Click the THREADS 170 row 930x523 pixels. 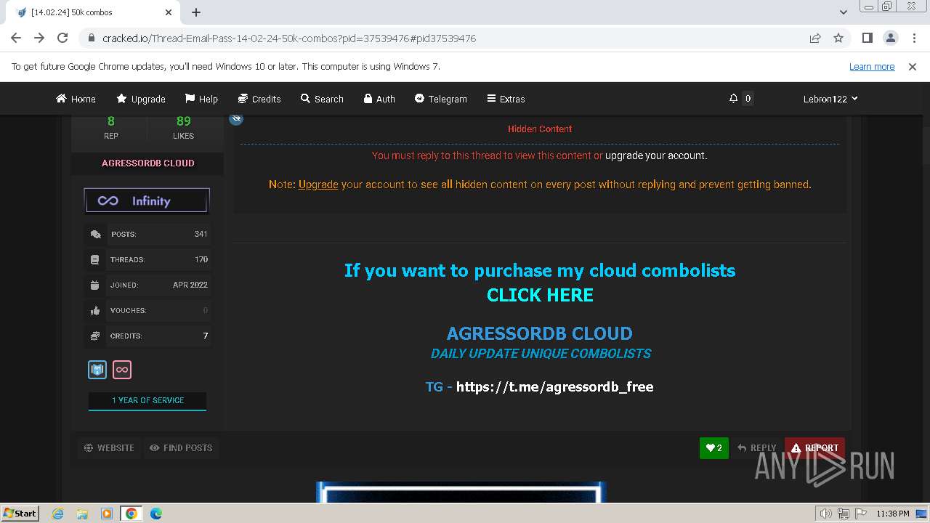click(x=147, y=259)
